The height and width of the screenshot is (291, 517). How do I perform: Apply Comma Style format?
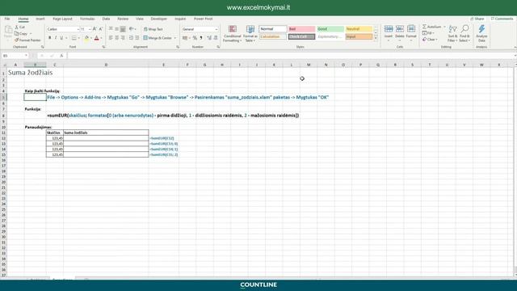[x=201, y=38]
